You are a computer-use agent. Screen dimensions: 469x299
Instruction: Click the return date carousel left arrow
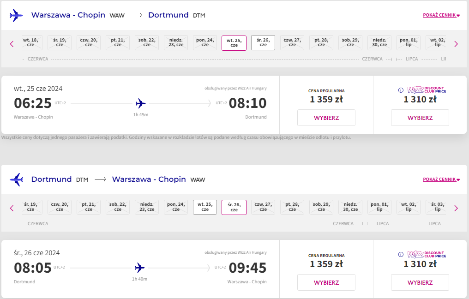(12, 208)
